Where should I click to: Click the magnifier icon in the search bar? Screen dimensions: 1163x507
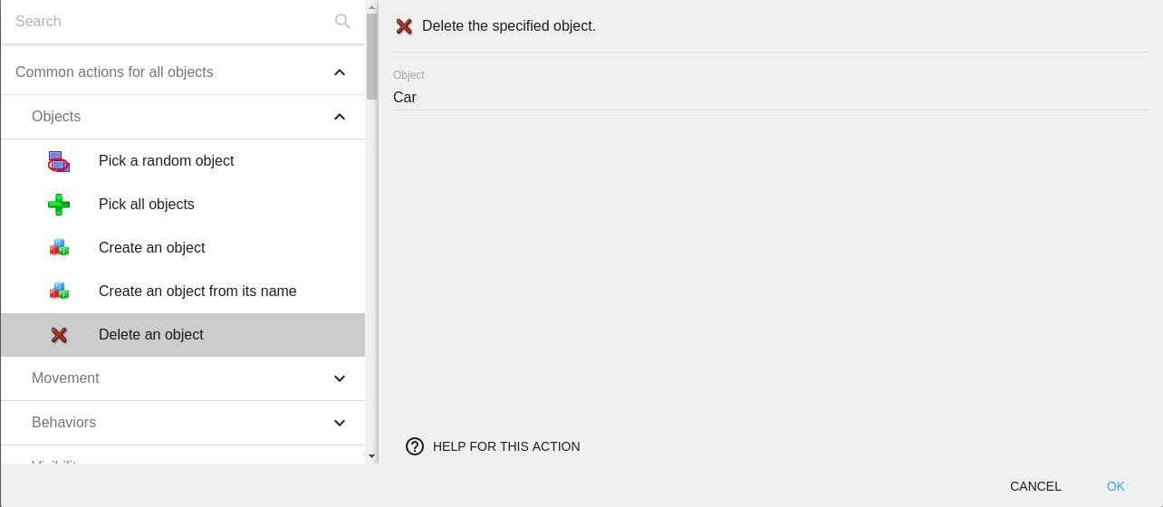342,21
